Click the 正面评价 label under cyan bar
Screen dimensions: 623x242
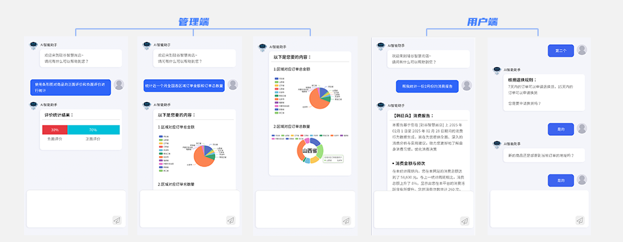coord(93,139)
